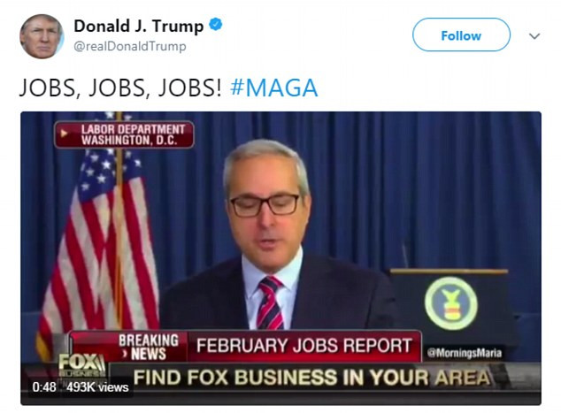Image resolution: width=561 pixels, height=413 pixels.
Task: Click the 0:48 video duration label
Action: point(44,386)
